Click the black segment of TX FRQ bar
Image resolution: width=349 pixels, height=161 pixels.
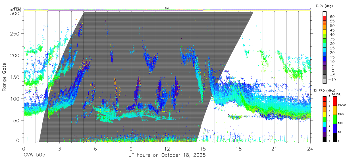point(325,139)
